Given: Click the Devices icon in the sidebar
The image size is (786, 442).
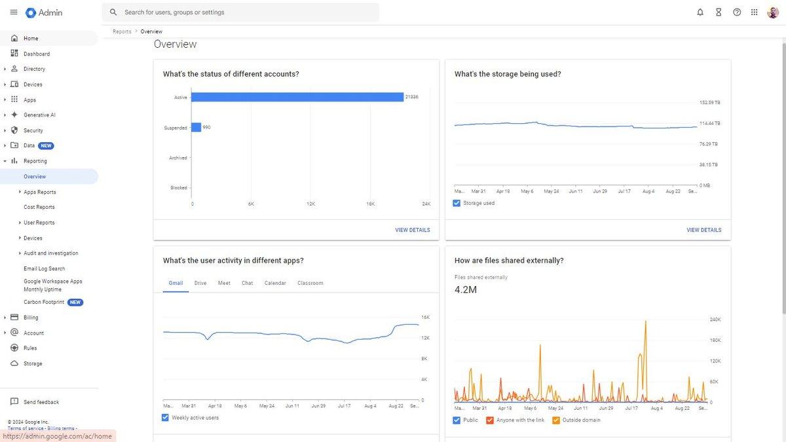Looking at the screenshot, I should point(14,84).
